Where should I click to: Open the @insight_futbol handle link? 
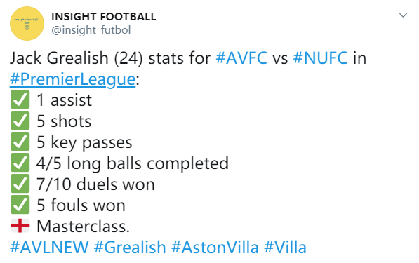click(x=91, y=30)
